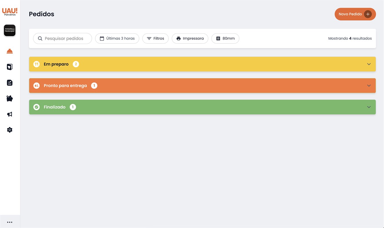Open the Filtros button
The height and width of the screenshot is (228, 384).
[155, 39]
